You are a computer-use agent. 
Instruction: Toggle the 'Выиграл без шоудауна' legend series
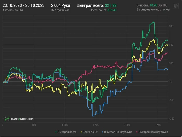pos(152,132)
